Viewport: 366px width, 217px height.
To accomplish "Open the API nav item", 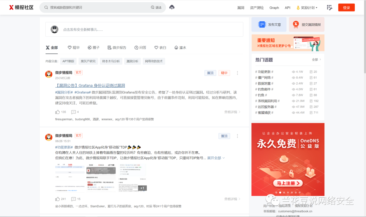I will [x=287, y=8].
